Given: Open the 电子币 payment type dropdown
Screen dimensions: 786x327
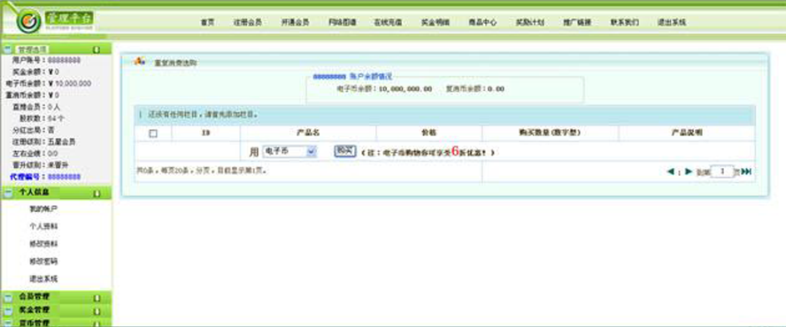Looking at the screenshot, I should point(289,151).
